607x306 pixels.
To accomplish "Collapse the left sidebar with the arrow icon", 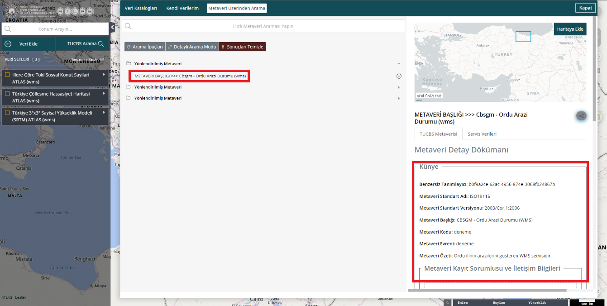I will pos(112,28).
